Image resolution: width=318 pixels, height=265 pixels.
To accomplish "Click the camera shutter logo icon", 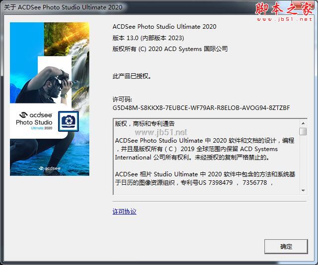I will coord(68,121).
